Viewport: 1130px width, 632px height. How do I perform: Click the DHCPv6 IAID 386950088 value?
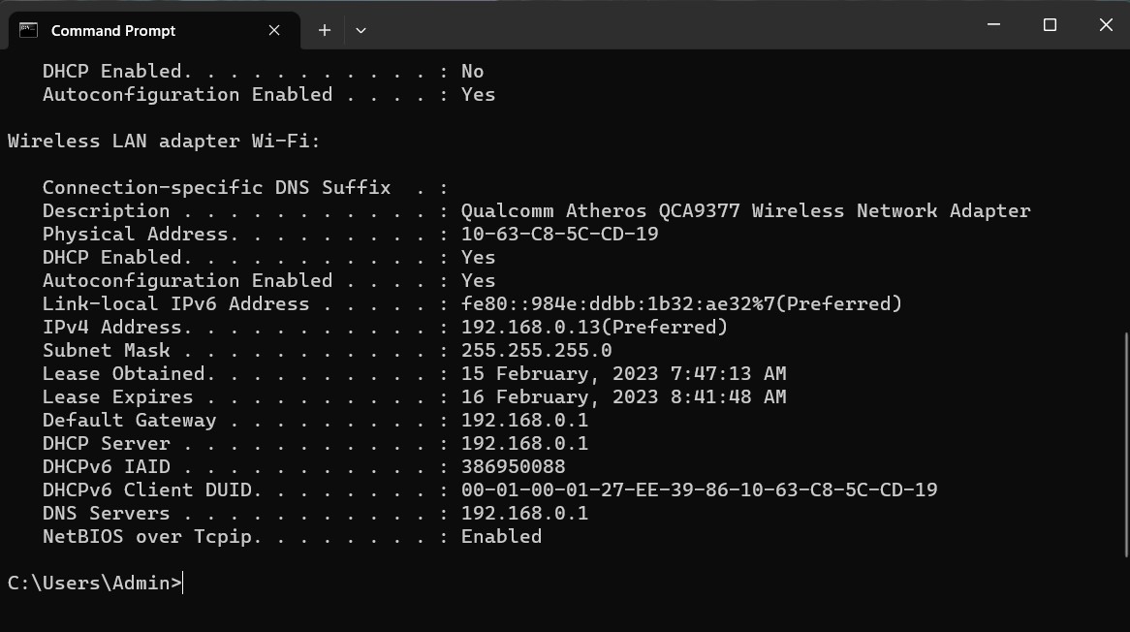point(513,466)
